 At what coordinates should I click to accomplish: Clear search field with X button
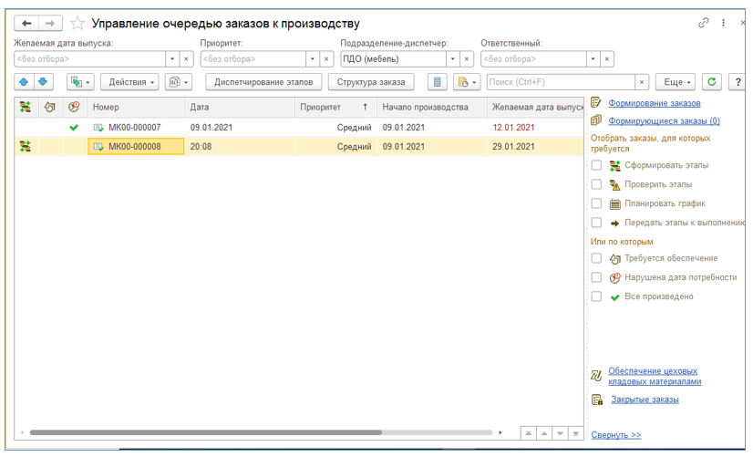642,82
